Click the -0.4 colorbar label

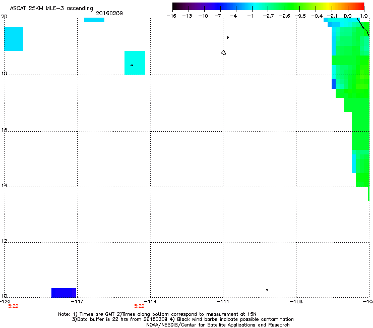click(317, 16)
